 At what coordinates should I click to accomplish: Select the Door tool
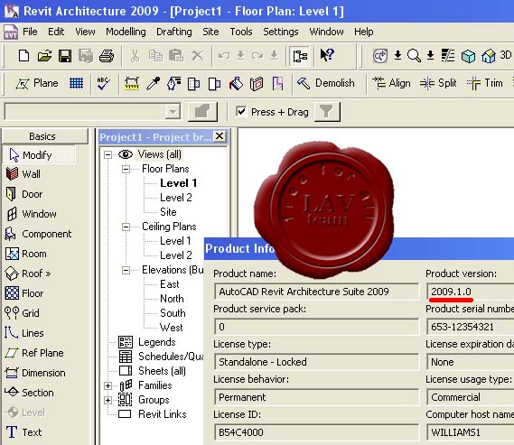tap(24, 194)
